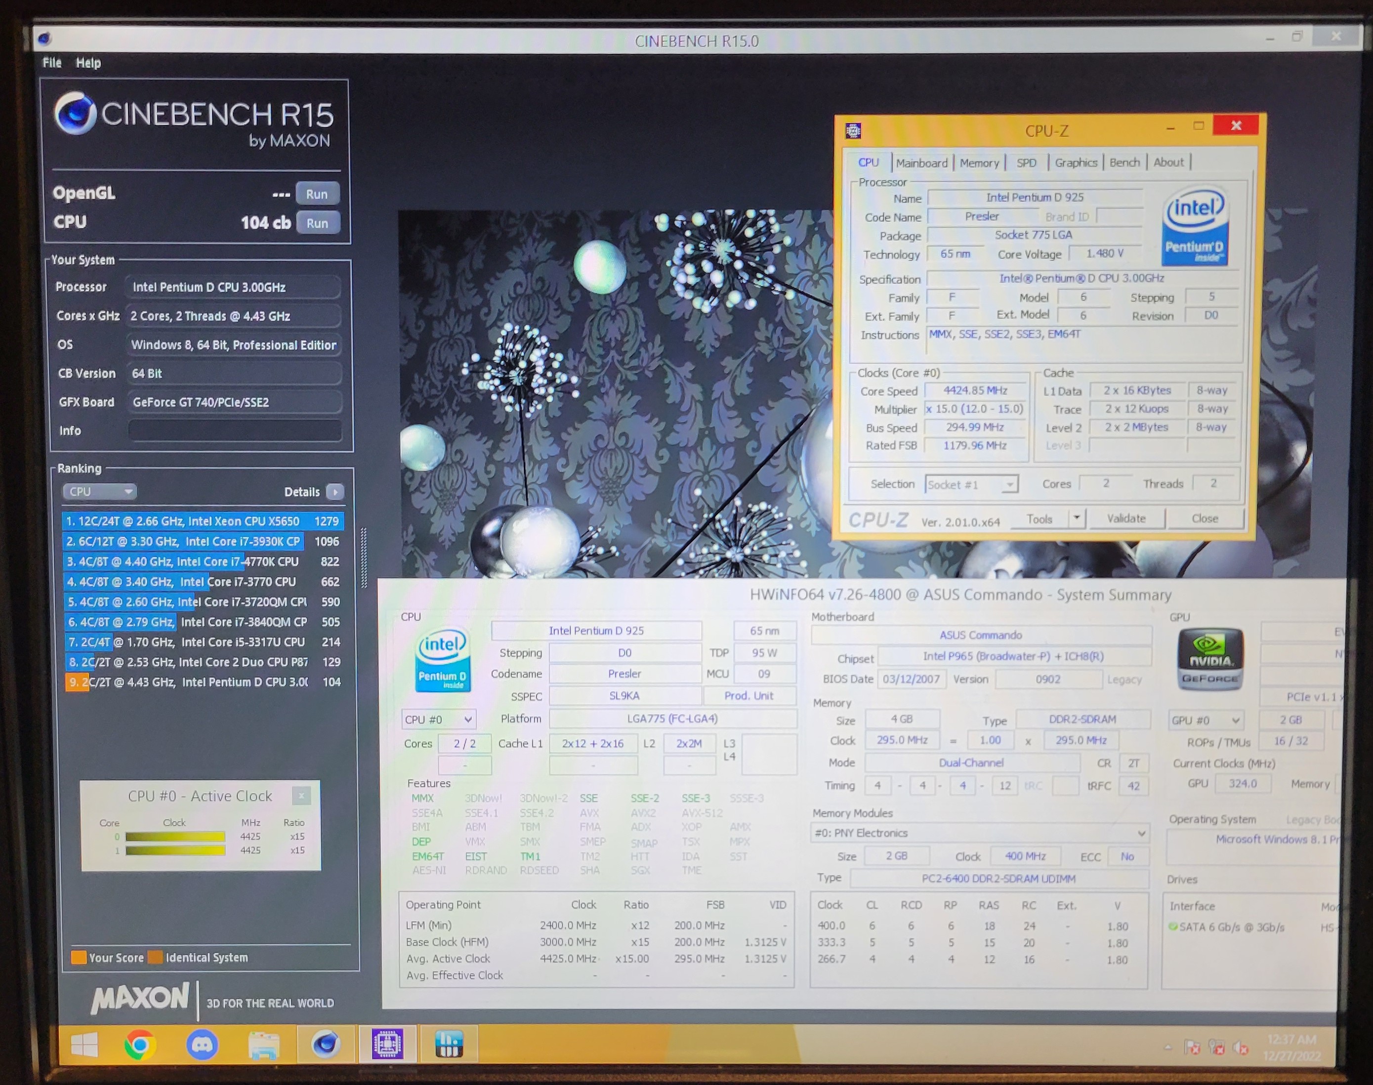
Task: Click Core 1 clock bar
Action: pyautogui.click(x=175, y=850)
